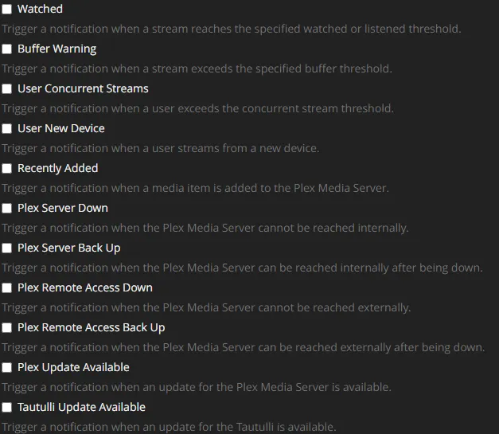This screenshot has width=499, height=434.
Task: Enable the Watched notification checkbox
Action: point(7,9)
